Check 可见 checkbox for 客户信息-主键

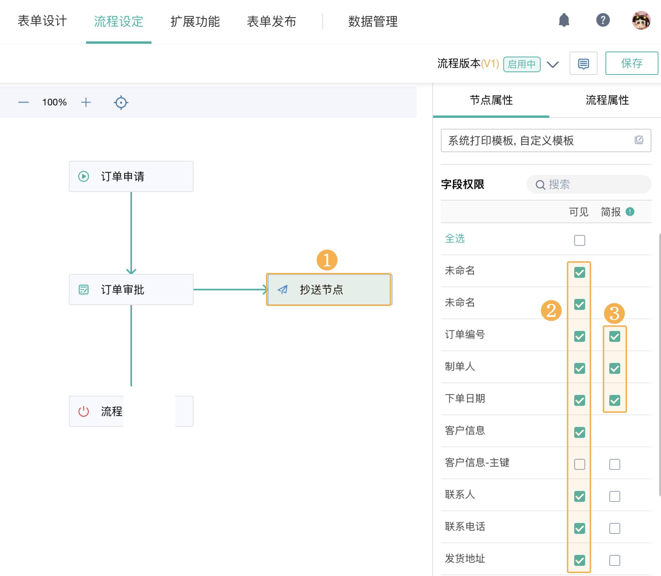pyautogui.click(x=579, y=464)
